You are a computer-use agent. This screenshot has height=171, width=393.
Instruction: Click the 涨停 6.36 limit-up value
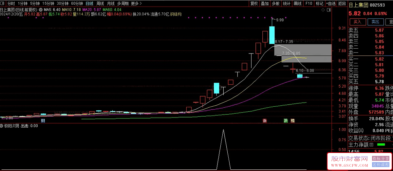[x=379, y=88]
